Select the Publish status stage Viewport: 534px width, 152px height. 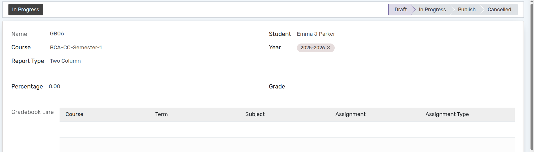[466, 10]
